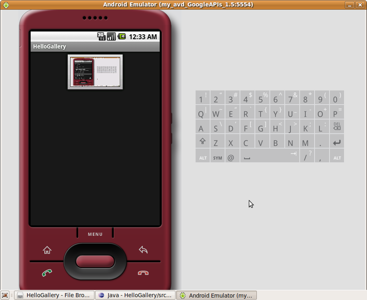The image size is (367, 300).
Task: Click the number 5 key
Action: (263, 97)
